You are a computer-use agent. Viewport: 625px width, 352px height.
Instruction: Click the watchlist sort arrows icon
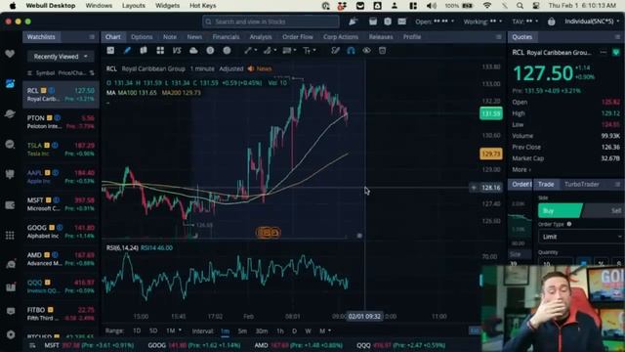[92, 73]
